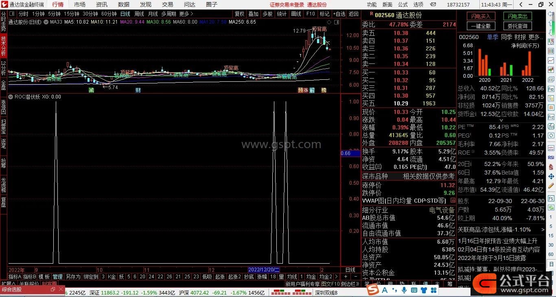Click the page-down arrow icon in right sidebar
The image size is (556, 297).
pos(551,32)
